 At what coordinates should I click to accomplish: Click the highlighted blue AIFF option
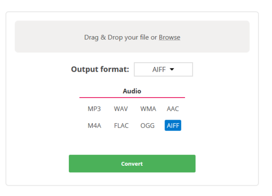173,125
